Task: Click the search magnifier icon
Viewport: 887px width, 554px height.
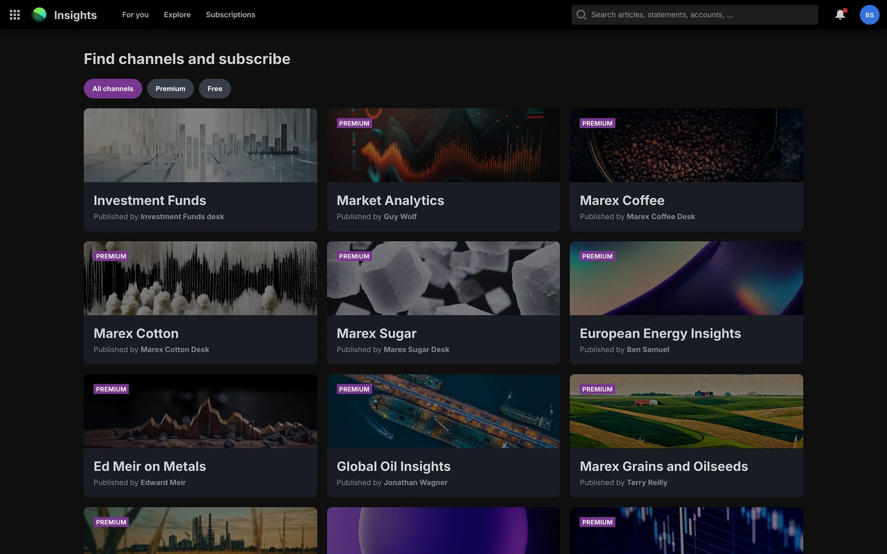Action: [x=581, y=15]
